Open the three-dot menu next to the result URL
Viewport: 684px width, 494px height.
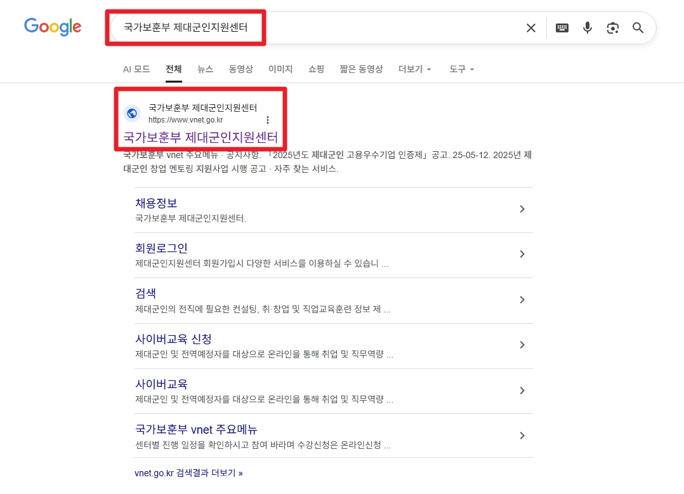pos(267,119)
